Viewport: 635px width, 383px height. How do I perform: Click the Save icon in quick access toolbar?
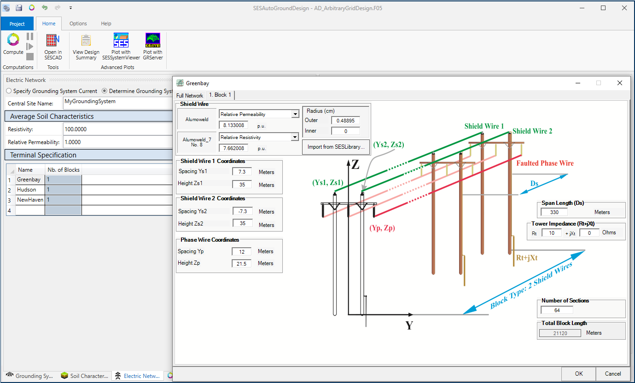point(19,8)
